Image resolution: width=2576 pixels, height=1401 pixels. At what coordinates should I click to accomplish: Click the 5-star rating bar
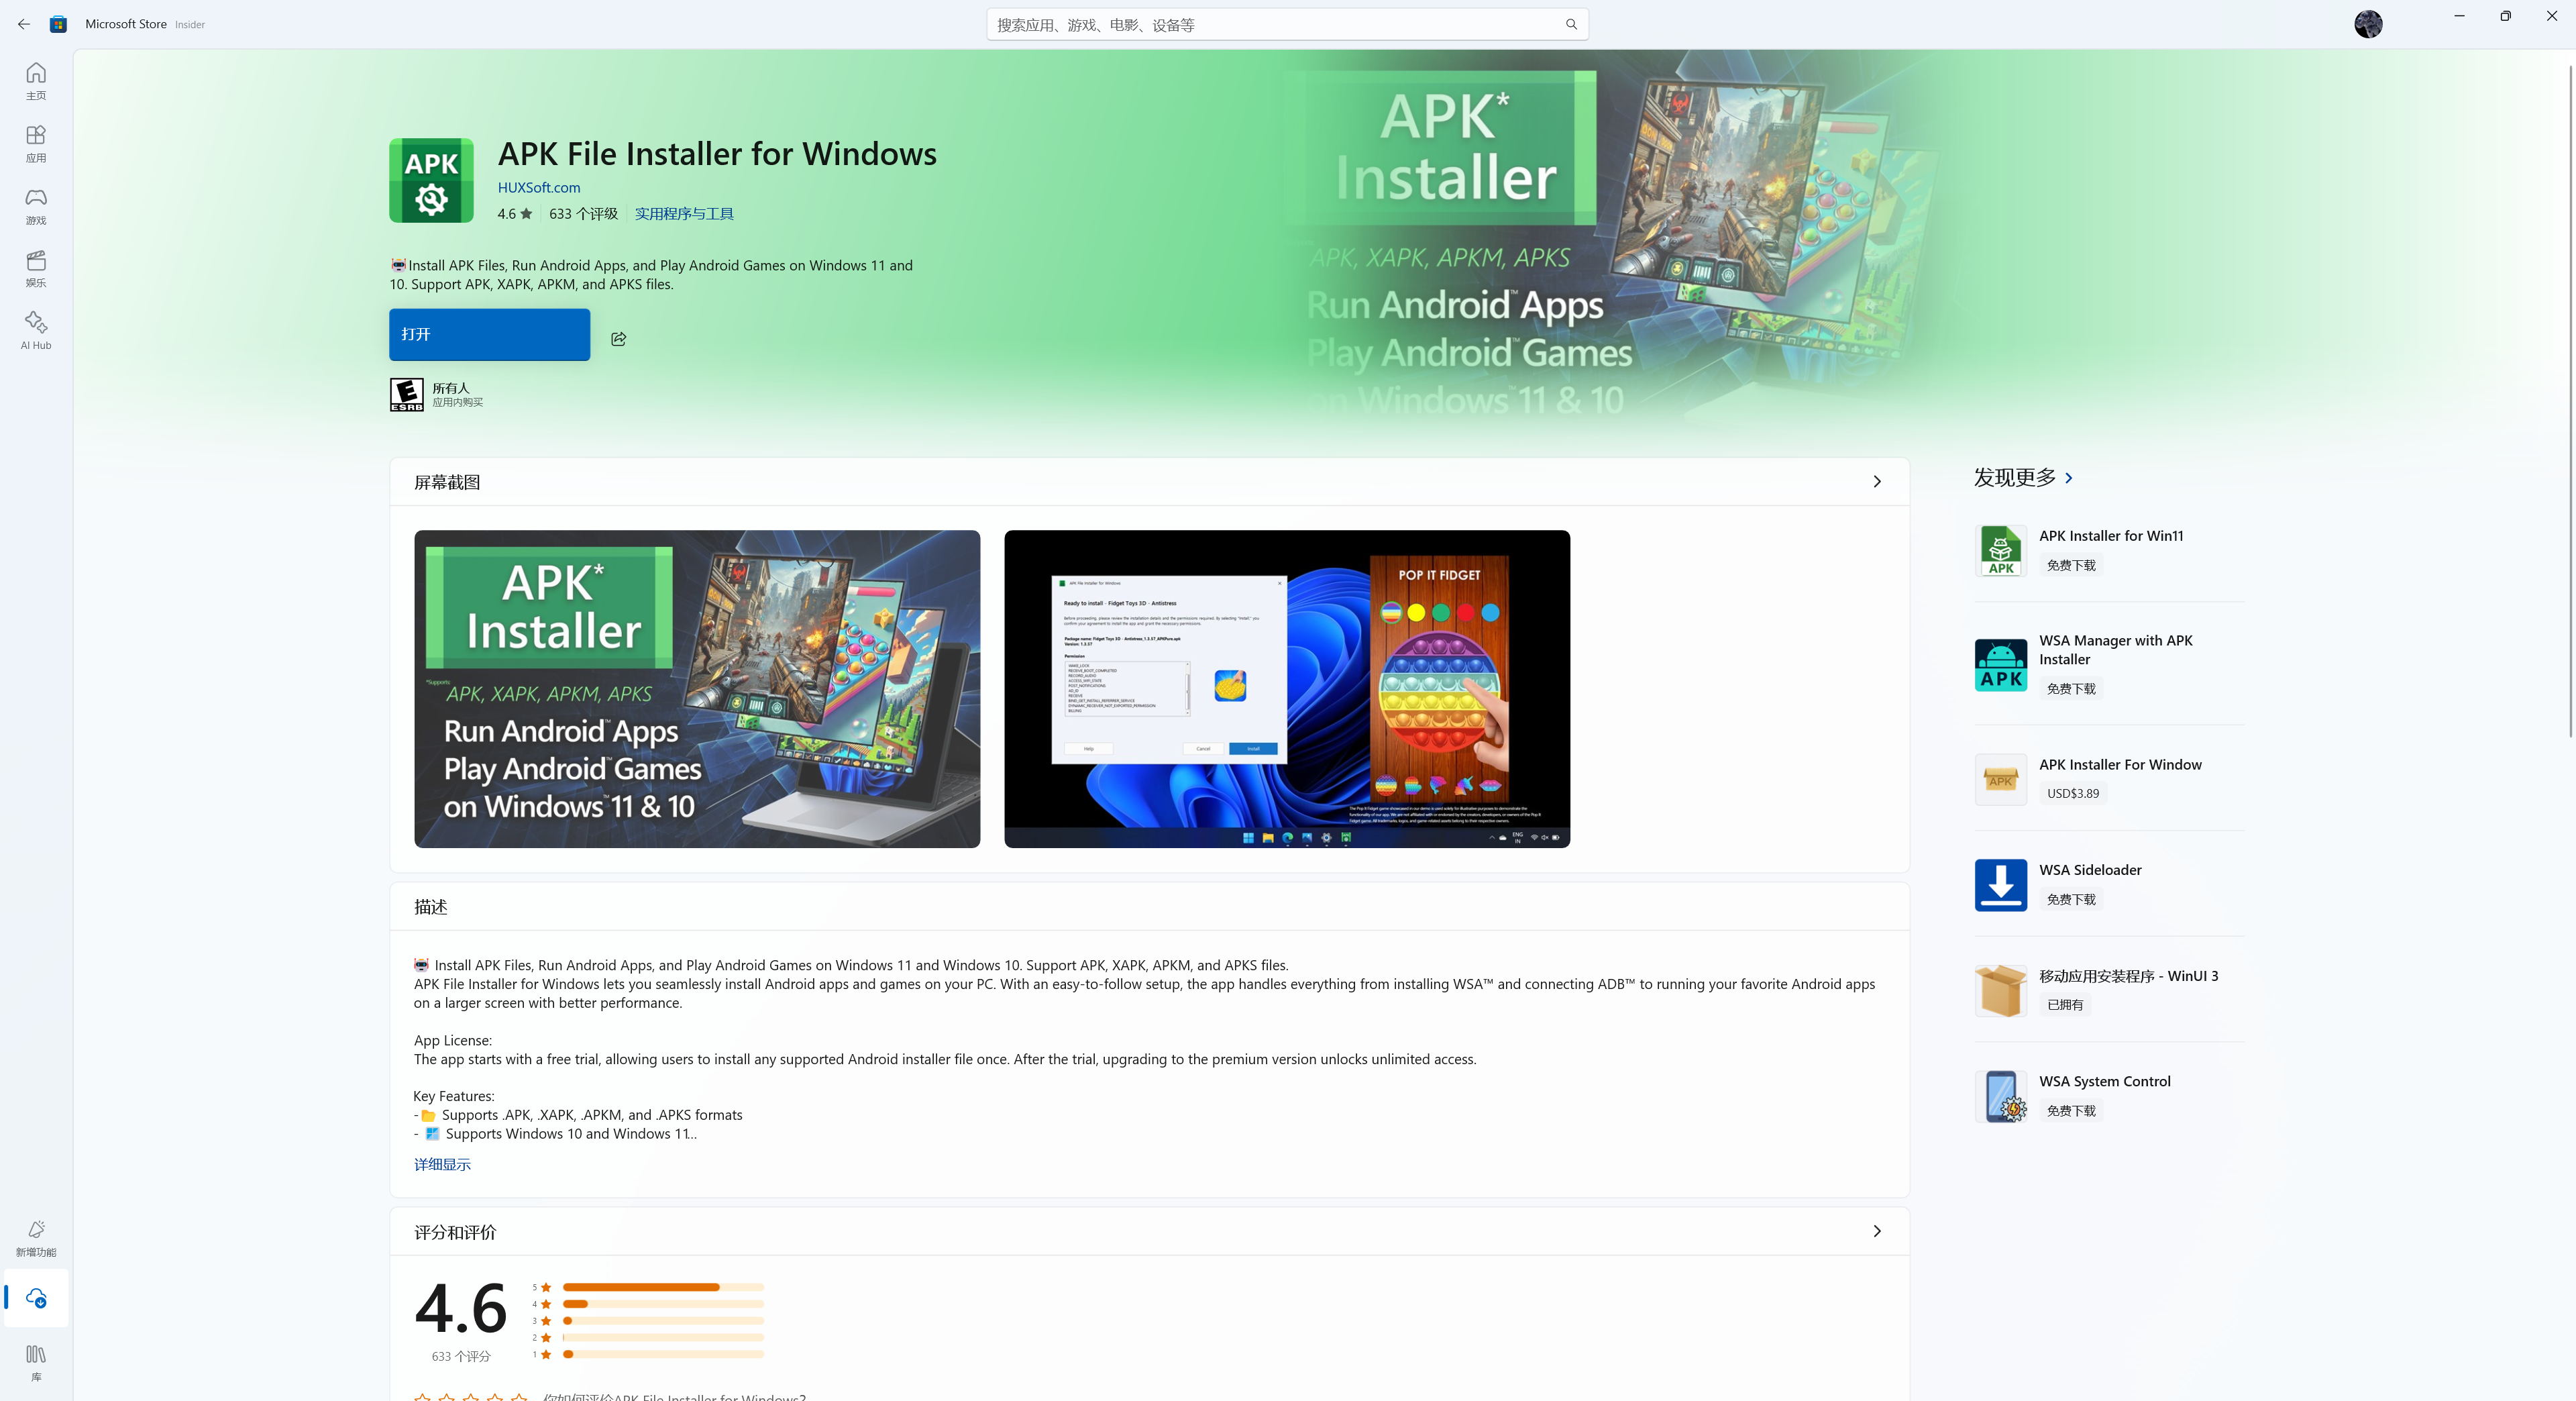coord(663,1287)
